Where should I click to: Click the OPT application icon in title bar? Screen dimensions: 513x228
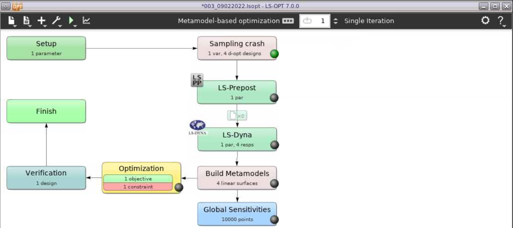tap(18, 6)
